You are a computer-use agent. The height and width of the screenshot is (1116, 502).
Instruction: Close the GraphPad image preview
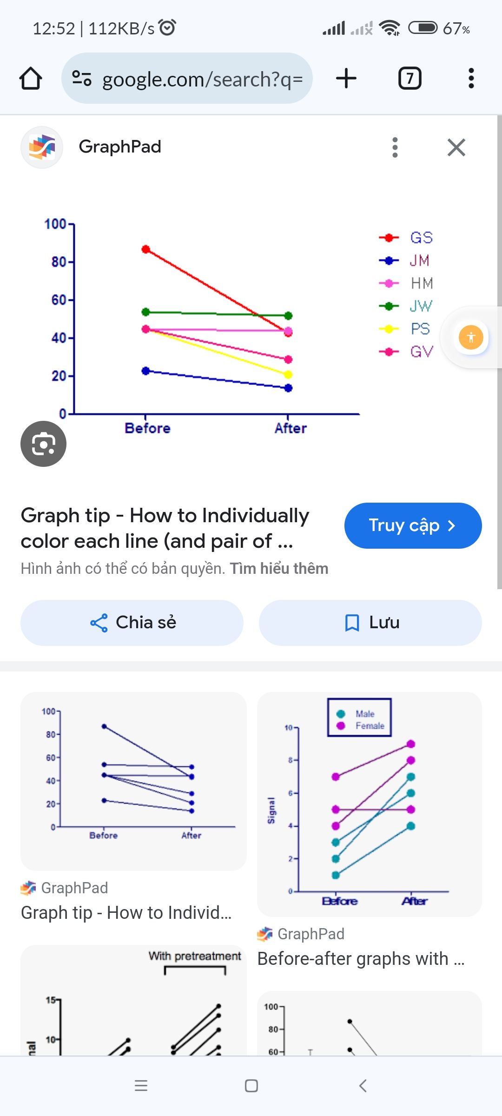tap(456, 147)
